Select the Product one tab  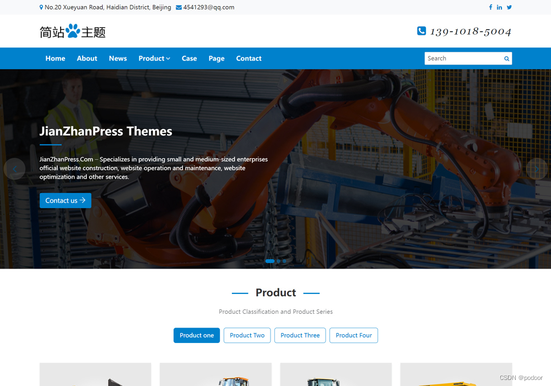(x=197, y=335)
